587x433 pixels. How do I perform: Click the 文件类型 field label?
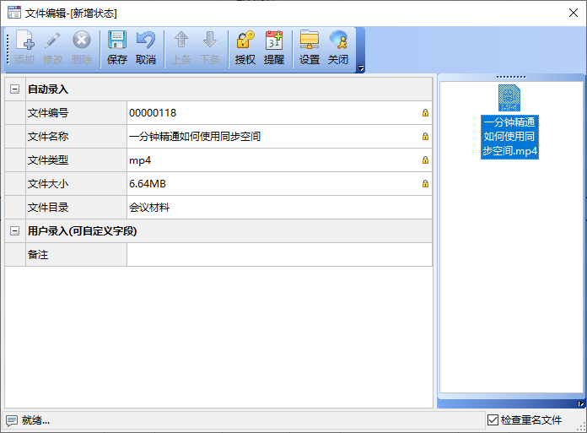pos(48,160)
